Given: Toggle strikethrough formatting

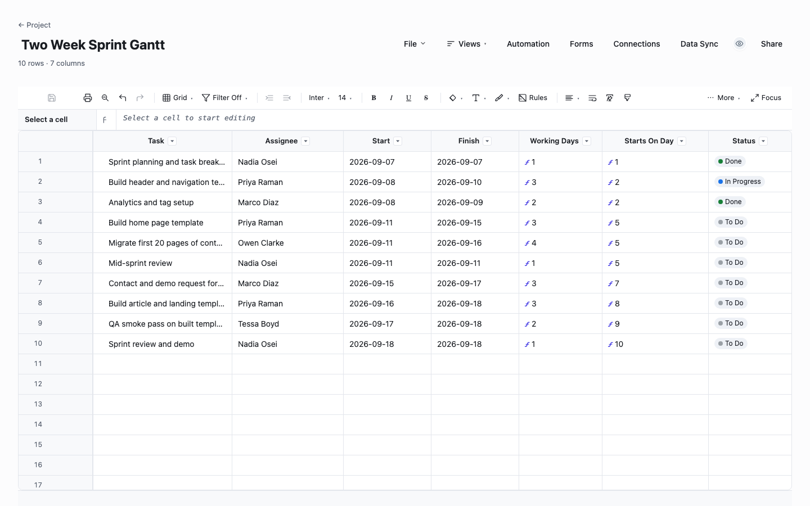Looking at the screenshot, I should [x=426, y=98].
